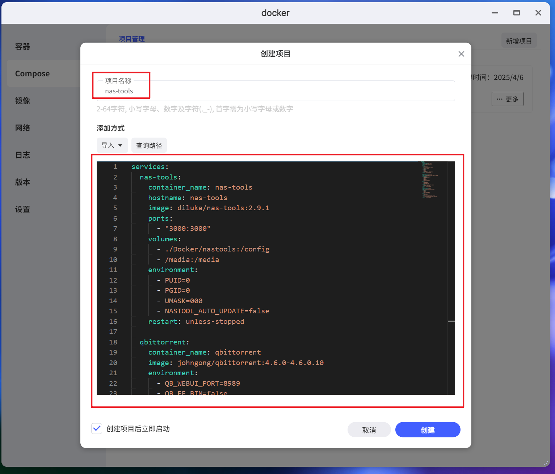Open the 镜像 sidebar section

coord(22,101)
